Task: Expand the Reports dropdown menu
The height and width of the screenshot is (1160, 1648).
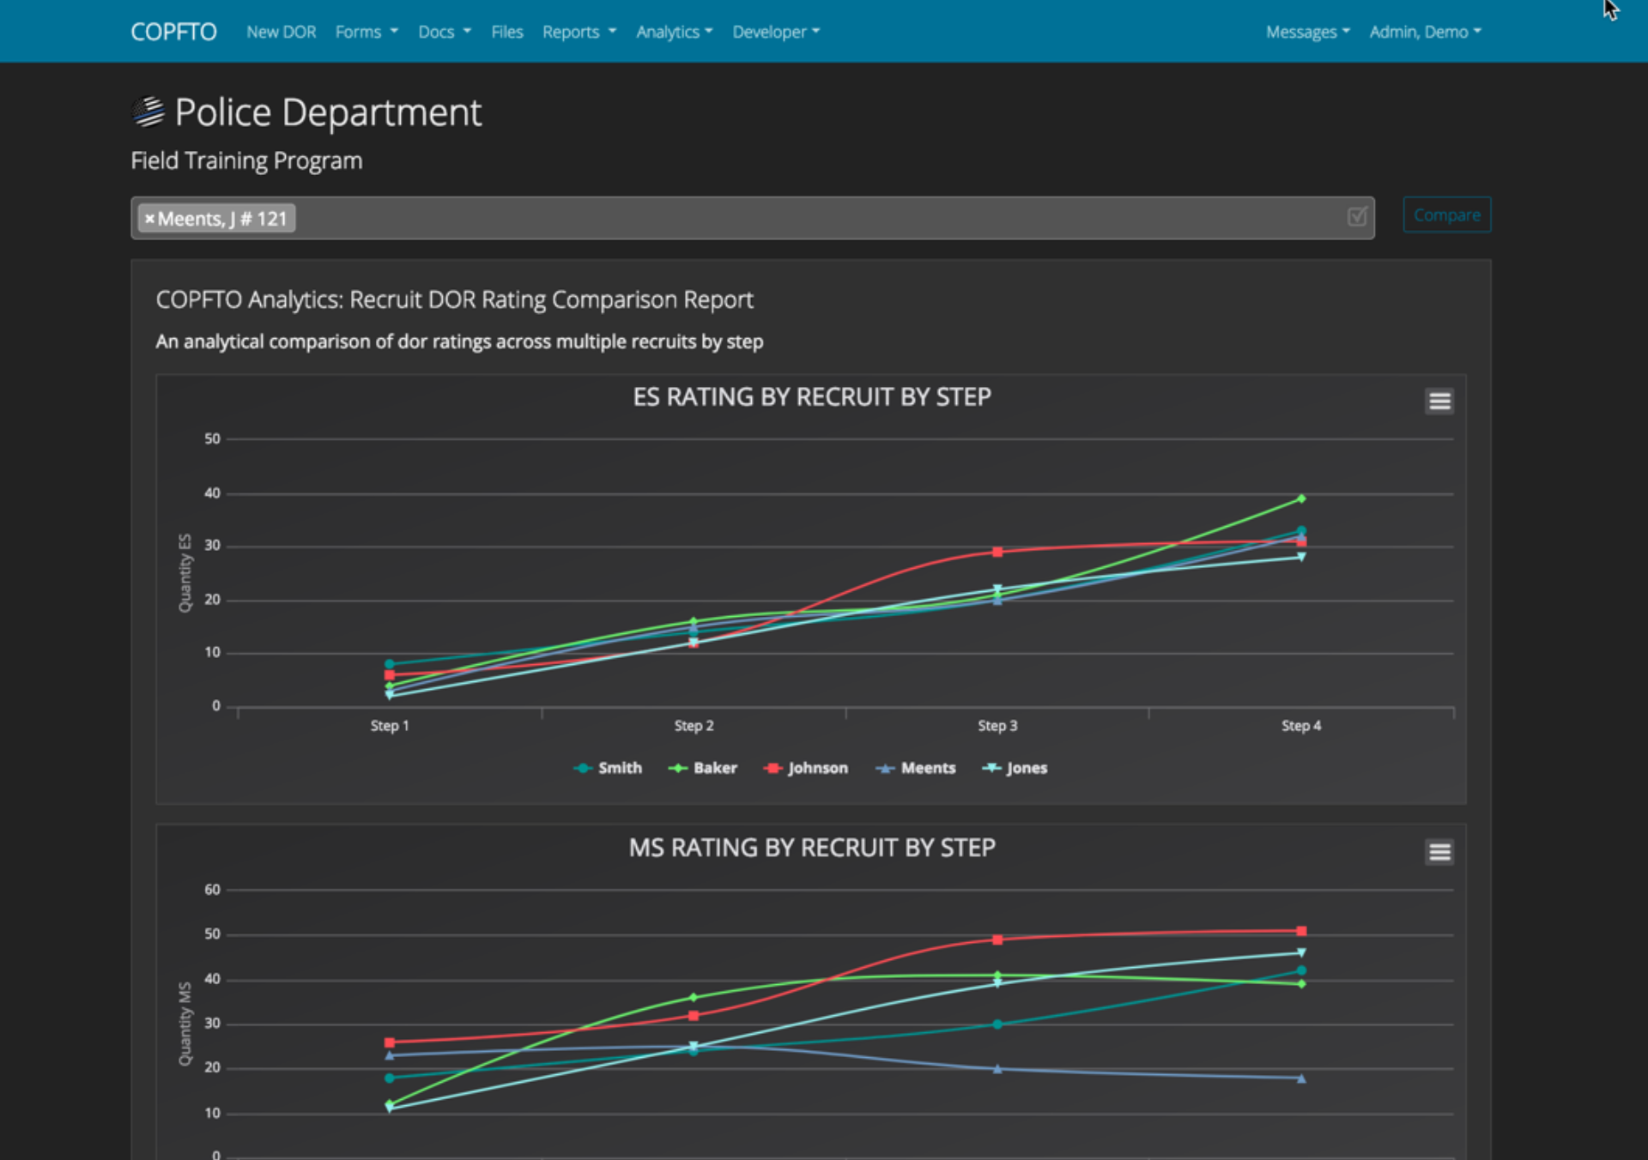Action: pos(579,32)
